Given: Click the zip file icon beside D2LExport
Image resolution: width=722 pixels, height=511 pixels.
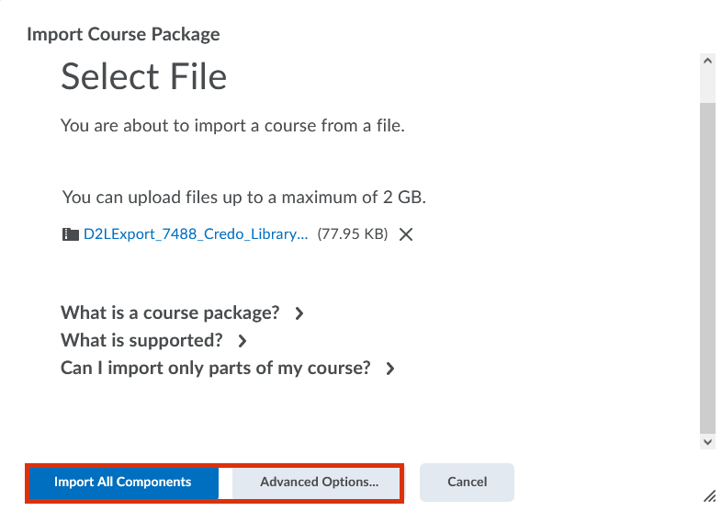Looking at the screenshot, I should (70, 234).
